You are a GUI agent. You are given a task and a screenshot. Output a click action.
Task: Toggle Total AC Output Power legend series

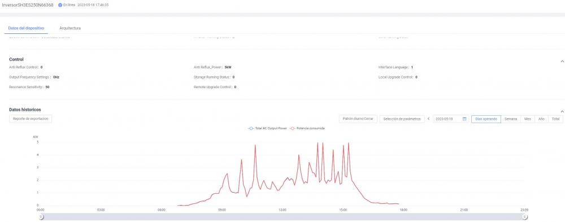(x=267, y=128)
